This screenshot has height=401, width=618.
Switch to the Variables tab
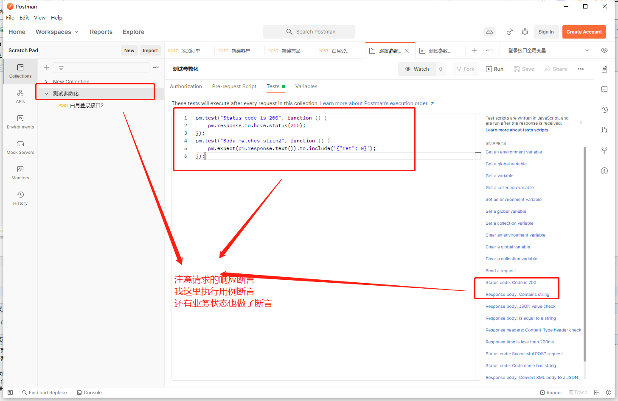tap(306, 86)
